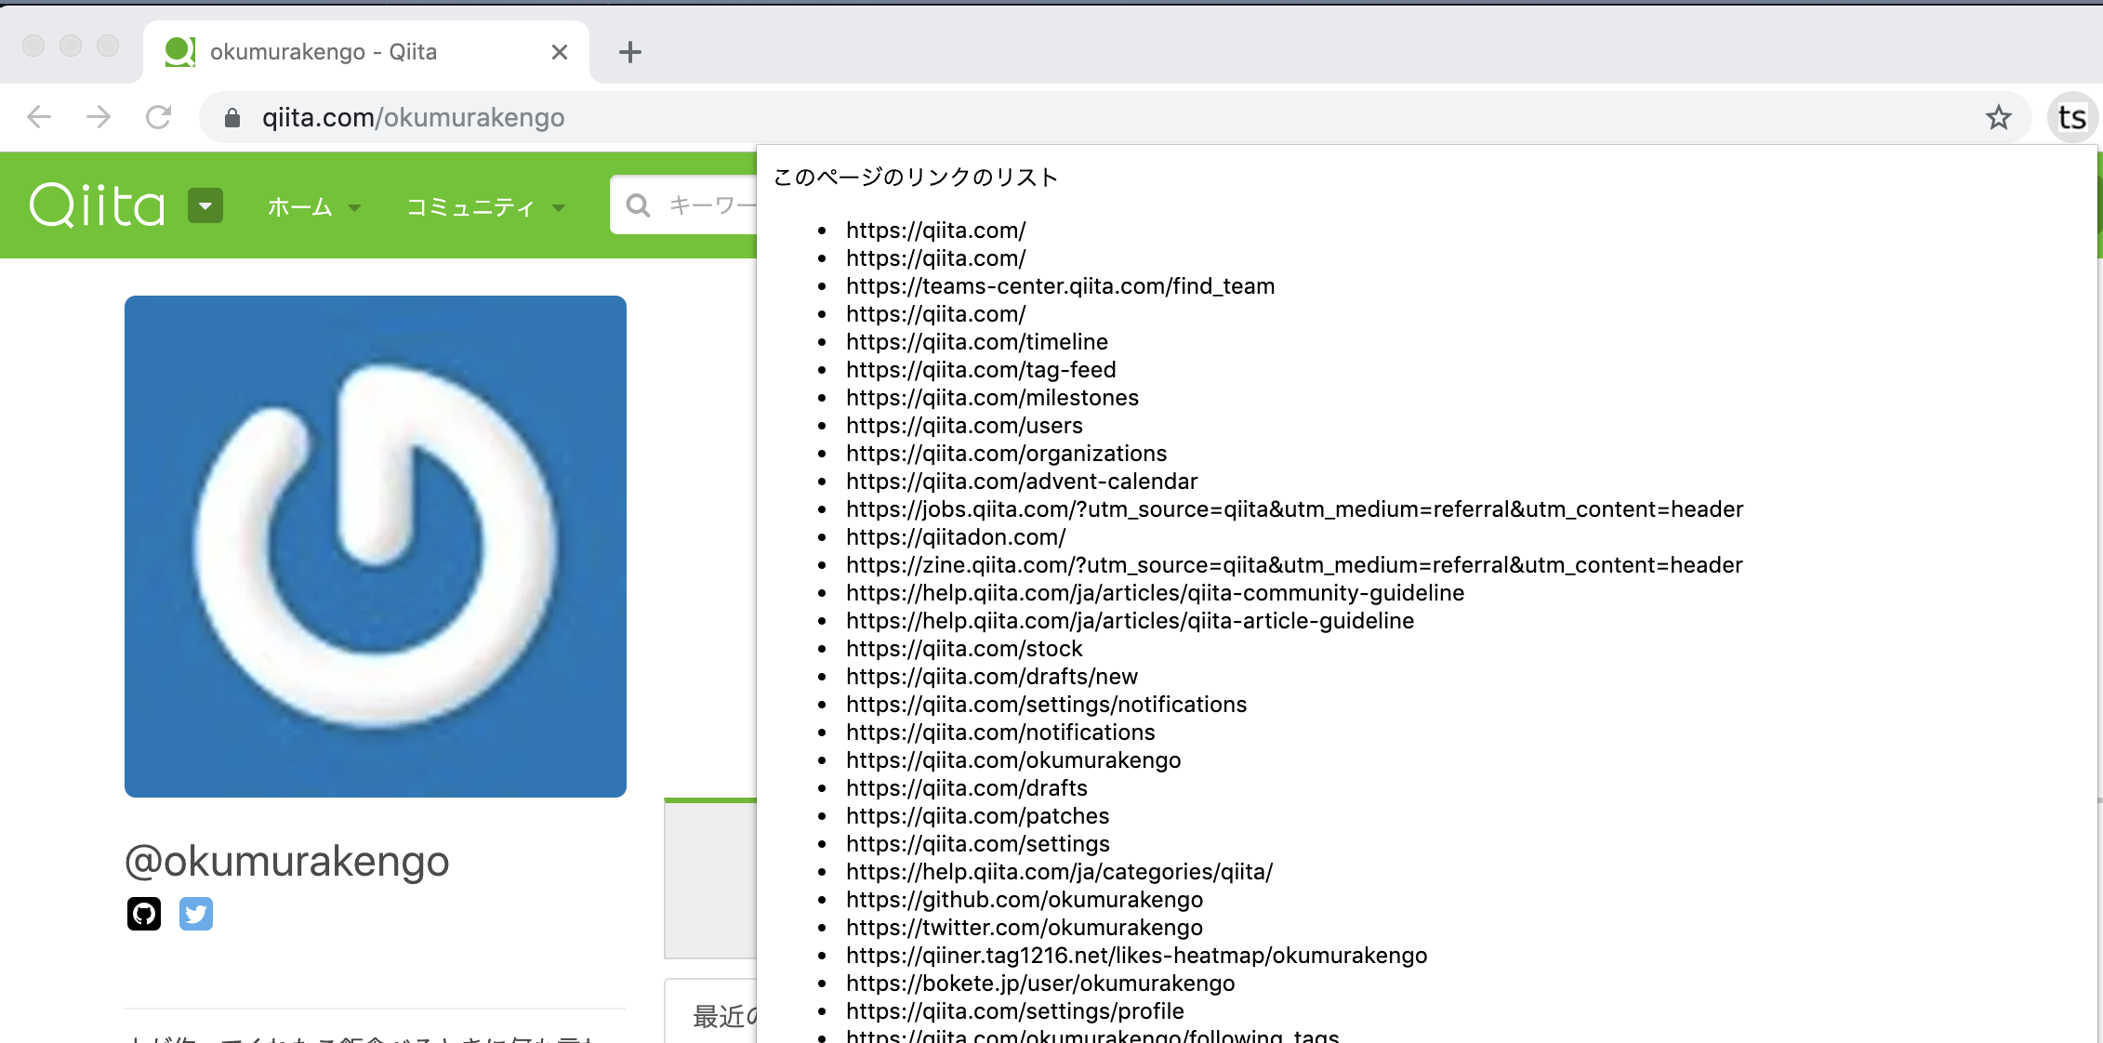Click the okumurakengo profile avatar image
The image size is (2103, 1043).
point(376,547)
